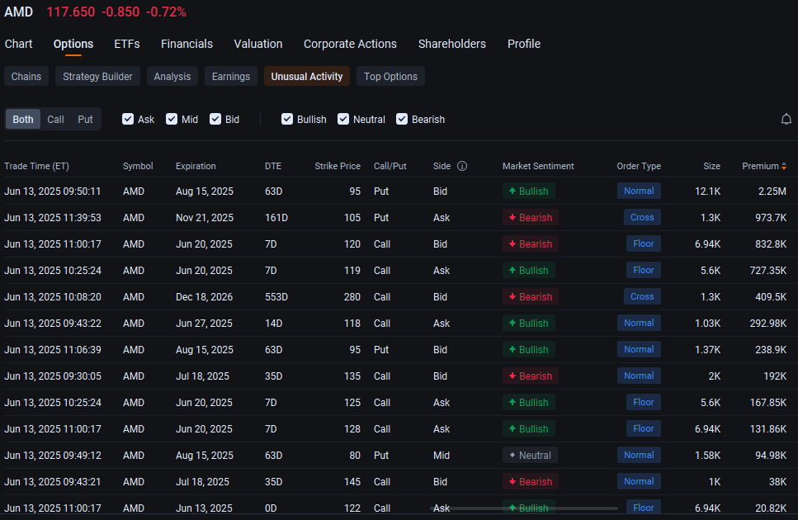Viewport: 798px width, 520px height.
Task: Open the Profile tab
Action: (524, 44)
